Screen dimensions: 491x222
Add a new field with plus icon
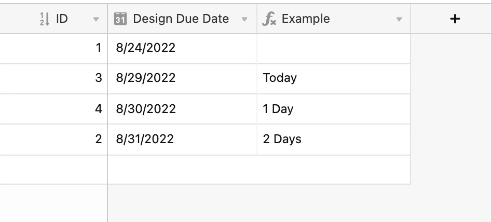click(455, 19)
